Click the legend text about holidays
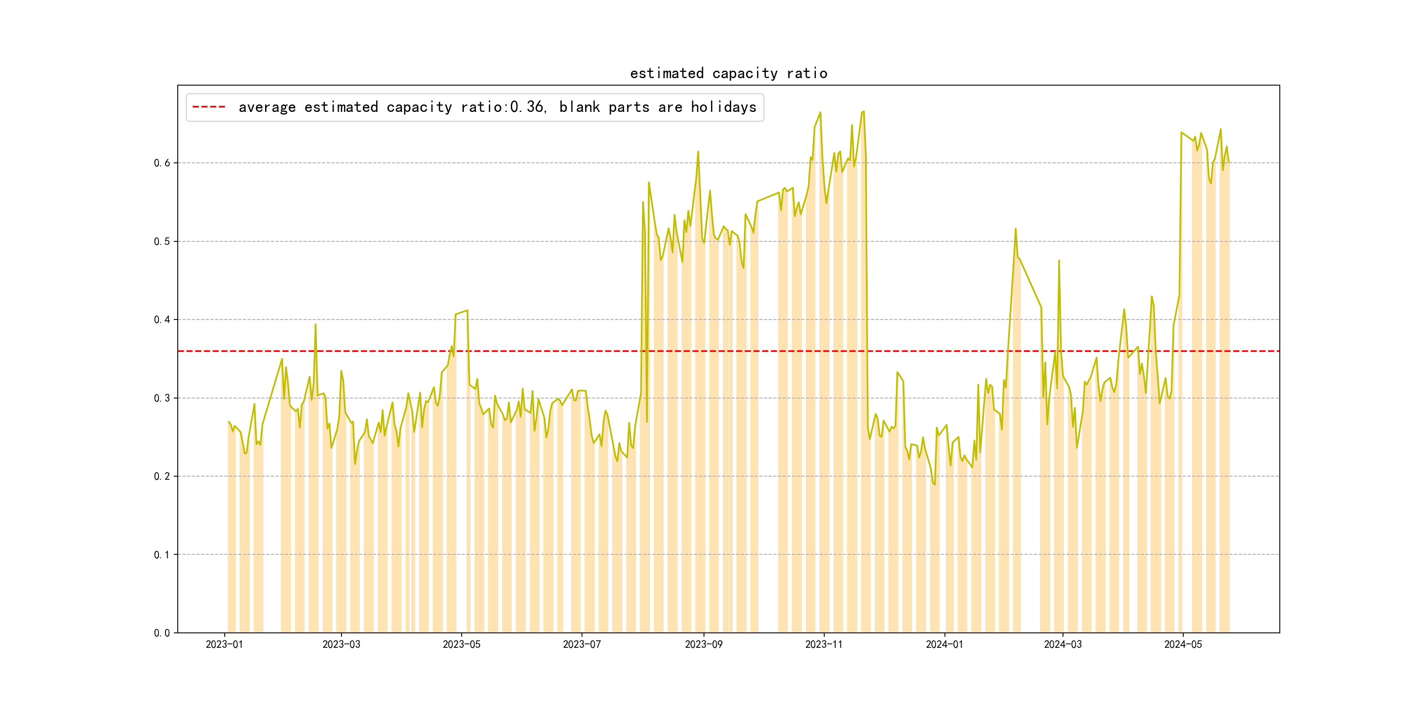The width and height of the screenshot is (1422, 711). (x=497, y=107)
